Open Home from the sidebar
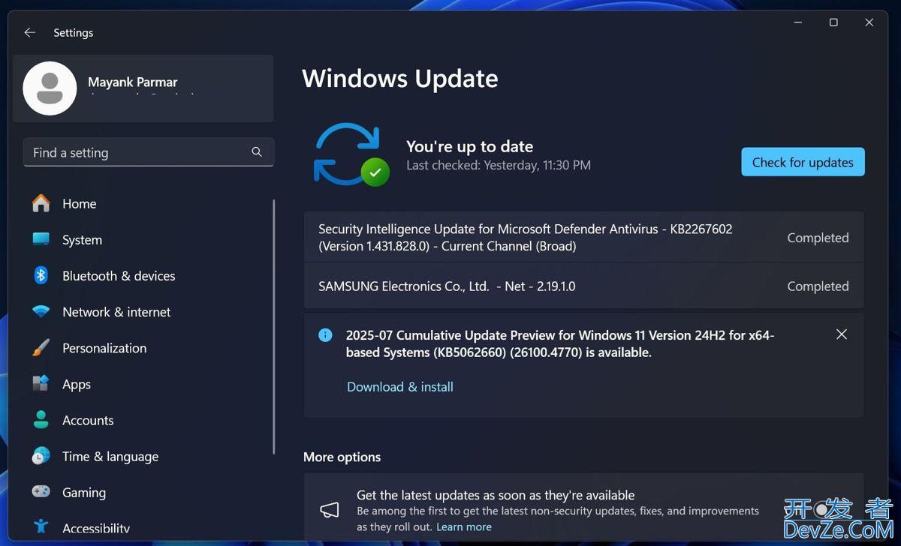This screenshot has width=901, height=546. pos(79,204)
